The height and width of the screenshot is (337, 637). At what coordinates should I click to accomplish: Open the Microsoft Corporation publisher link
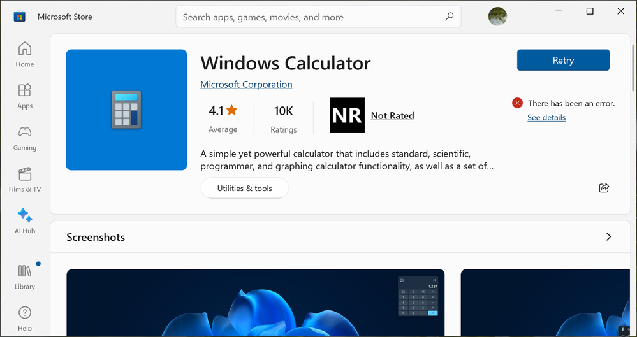click(x=246, y=85)
